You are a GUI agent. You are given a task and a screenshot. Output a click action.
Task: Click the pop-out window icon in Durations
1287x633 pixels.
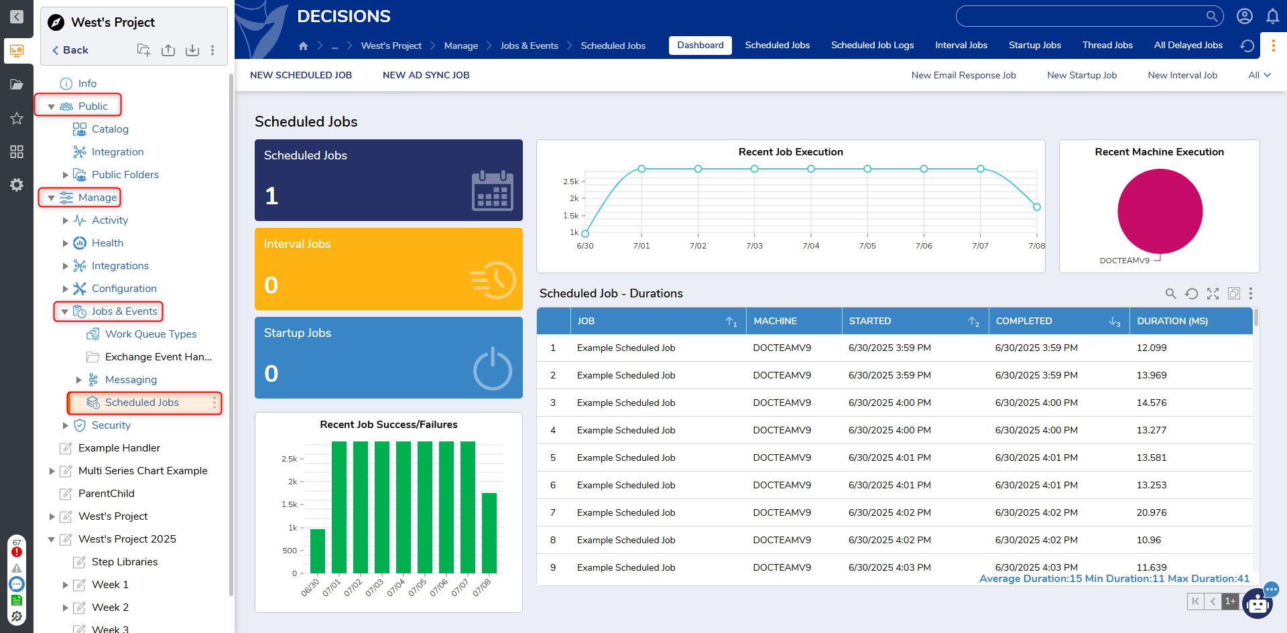click(1233, 293)
